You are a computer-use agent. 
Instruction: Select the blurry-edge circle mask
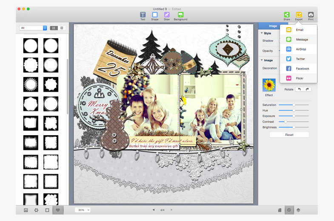coord(51,45)
